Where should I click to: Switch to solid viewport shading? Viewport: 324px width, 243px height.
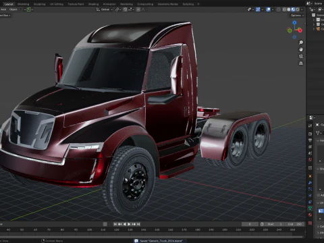[x=289, y=9]
